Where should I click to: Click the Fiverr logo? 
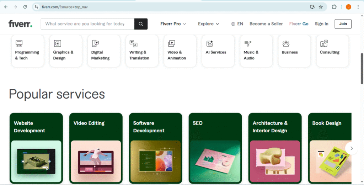20,24
